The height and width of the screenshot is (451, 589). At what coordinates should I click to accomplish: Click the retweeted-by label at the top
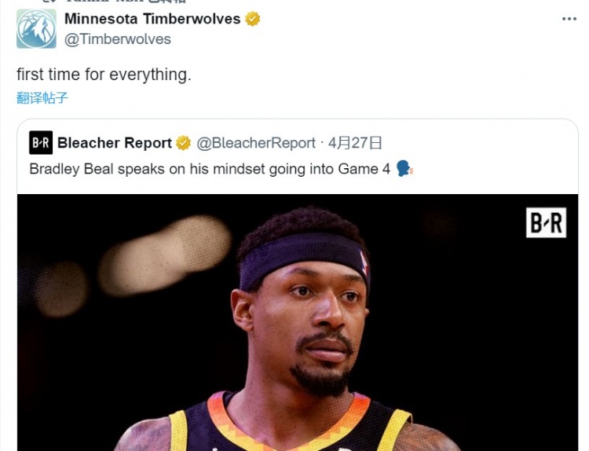(x=126, y=1)
